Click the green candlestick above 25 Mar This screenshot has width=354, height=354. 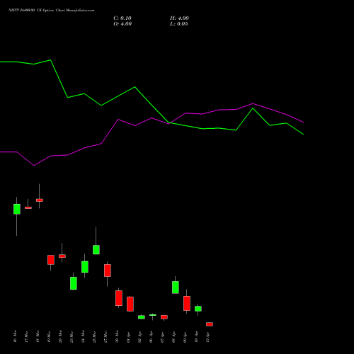pos(96,250)
